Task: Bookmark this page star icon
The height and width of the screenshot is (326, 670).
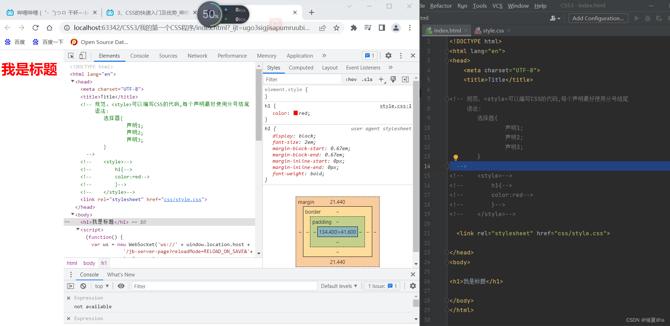Action: 336,28
